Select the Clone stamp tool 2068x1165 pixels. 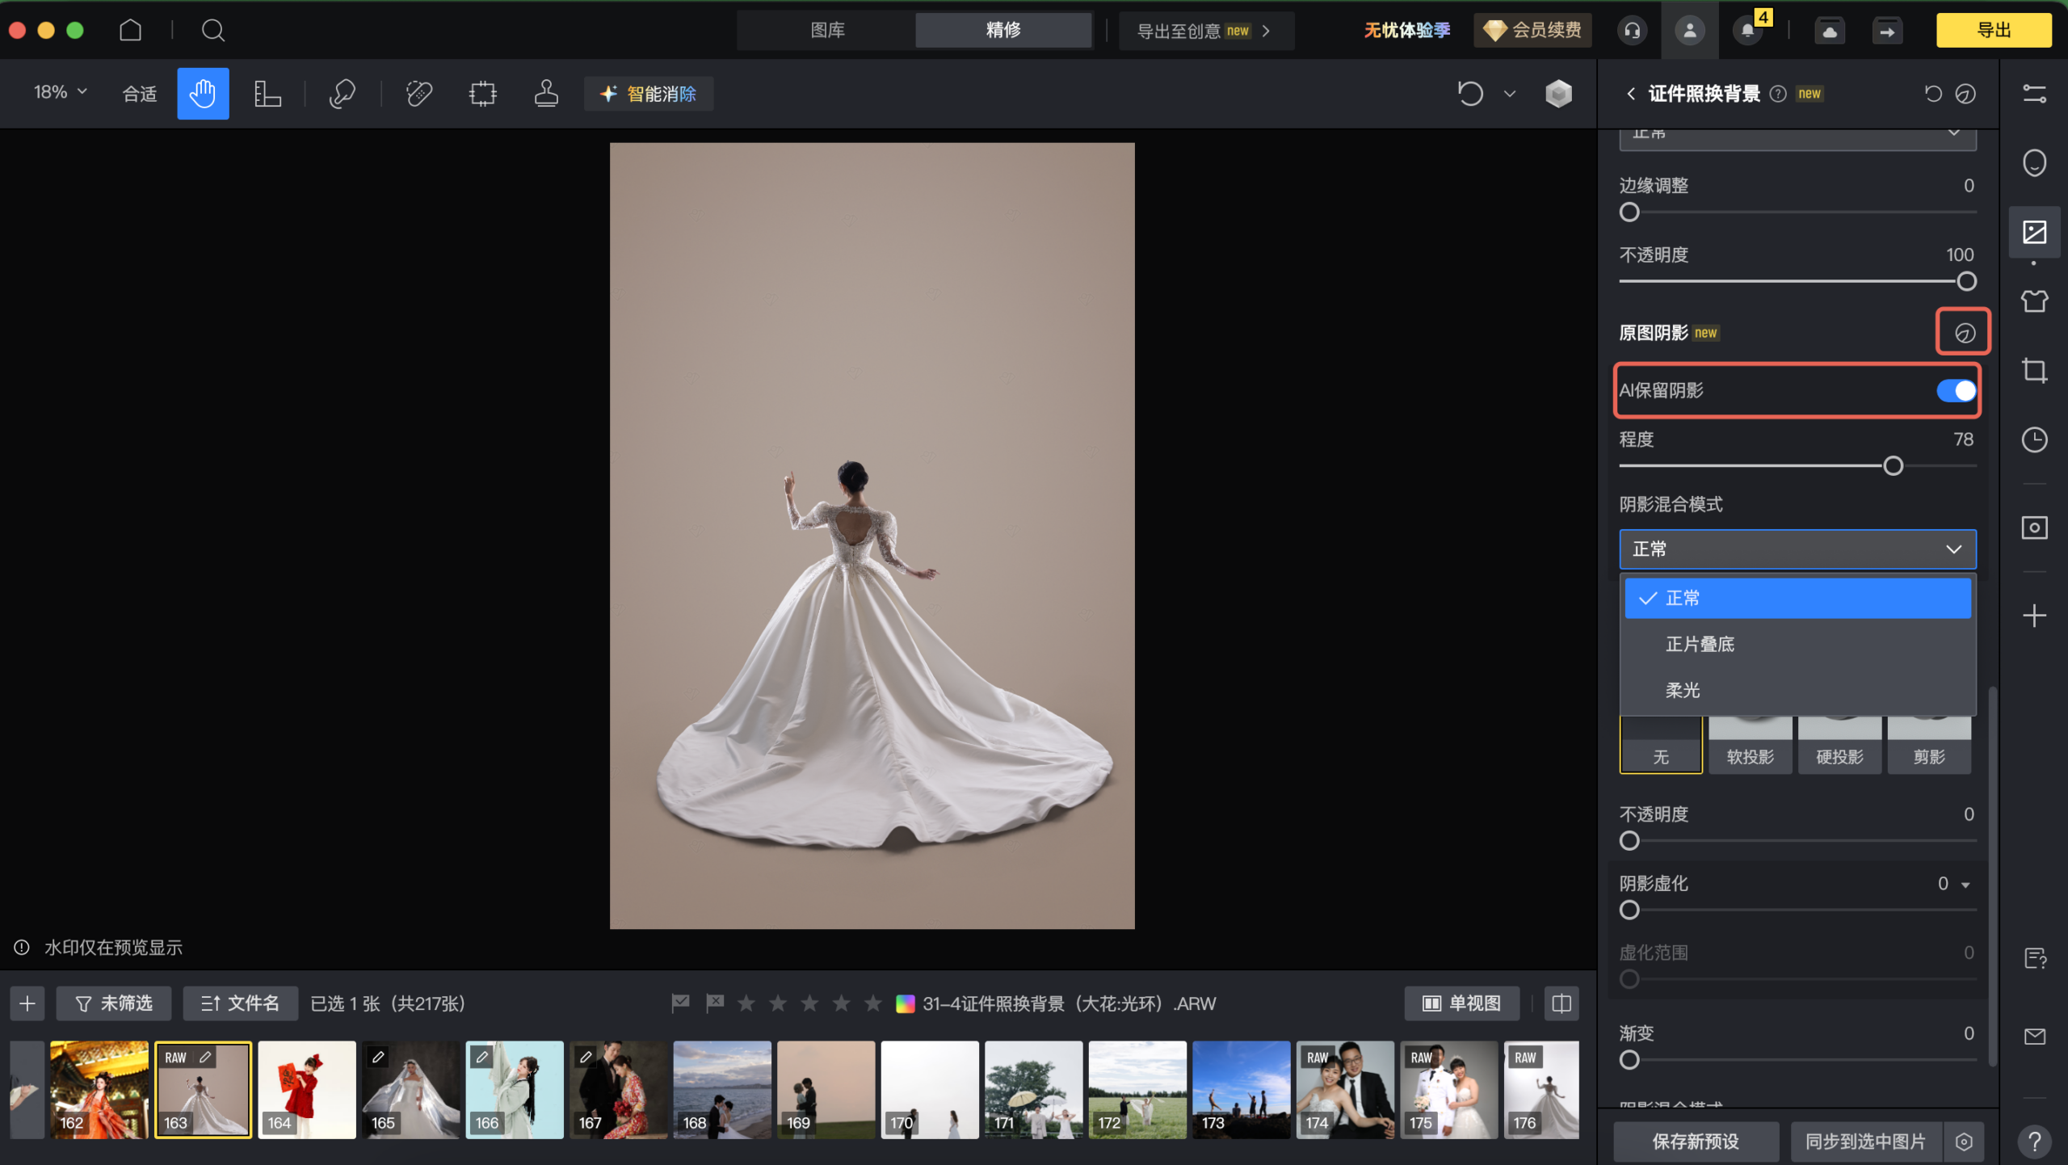click(546, 93)
